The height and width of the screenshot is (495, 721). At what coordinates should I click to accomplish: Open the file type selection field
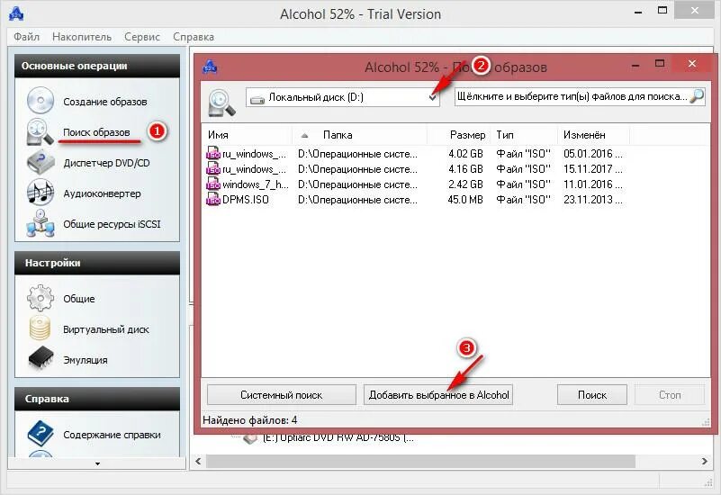tap(580, 97)
